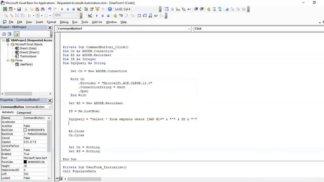Click the ForeColor black swatch in properties
The width and height of the screenshot is (324, 182).
click(x=25, y=162)
